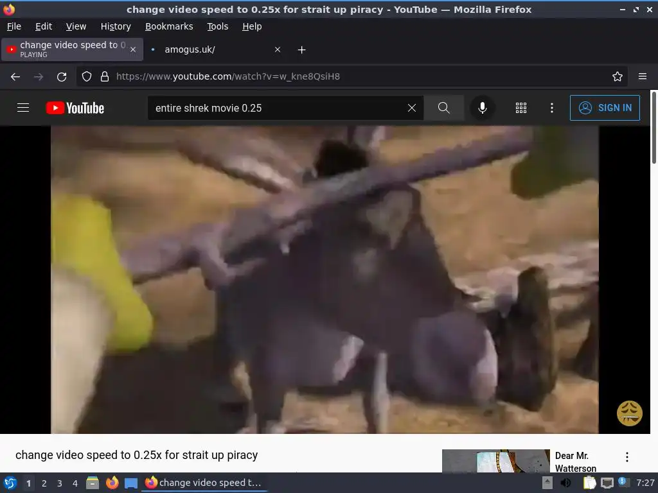The height and width of the screenshot is (493, 658).
Task: Launch Firefox from the taskbar launcher
Action: click(x=112, y=483)
